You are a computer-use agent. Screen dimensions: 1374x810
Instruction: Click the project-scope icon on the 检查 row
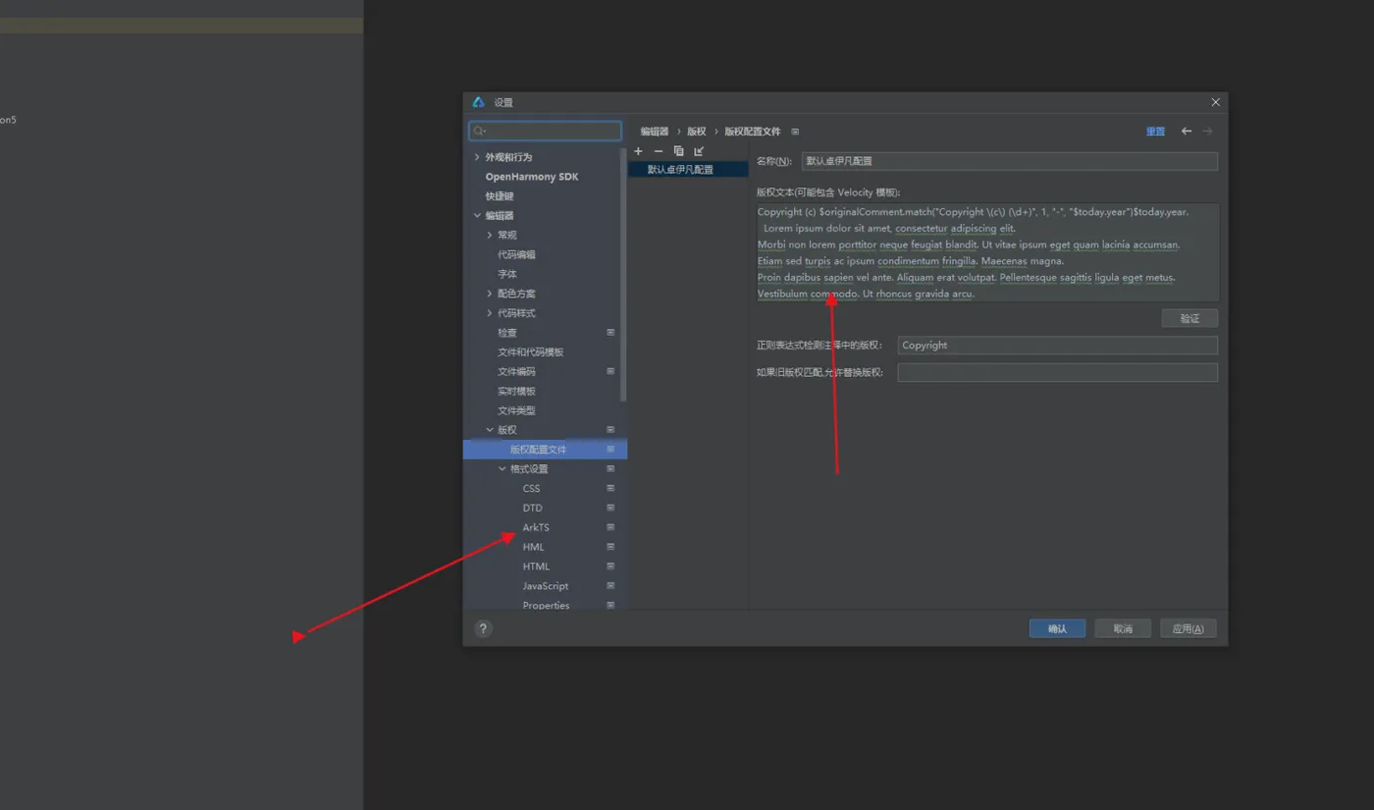pos(610,333)
